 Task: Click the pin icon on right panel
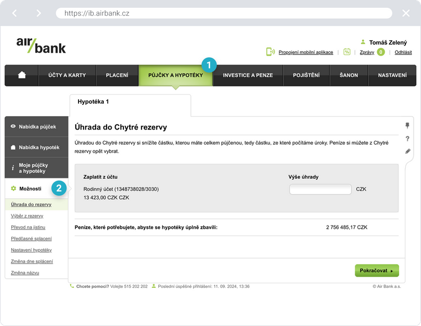408,126
